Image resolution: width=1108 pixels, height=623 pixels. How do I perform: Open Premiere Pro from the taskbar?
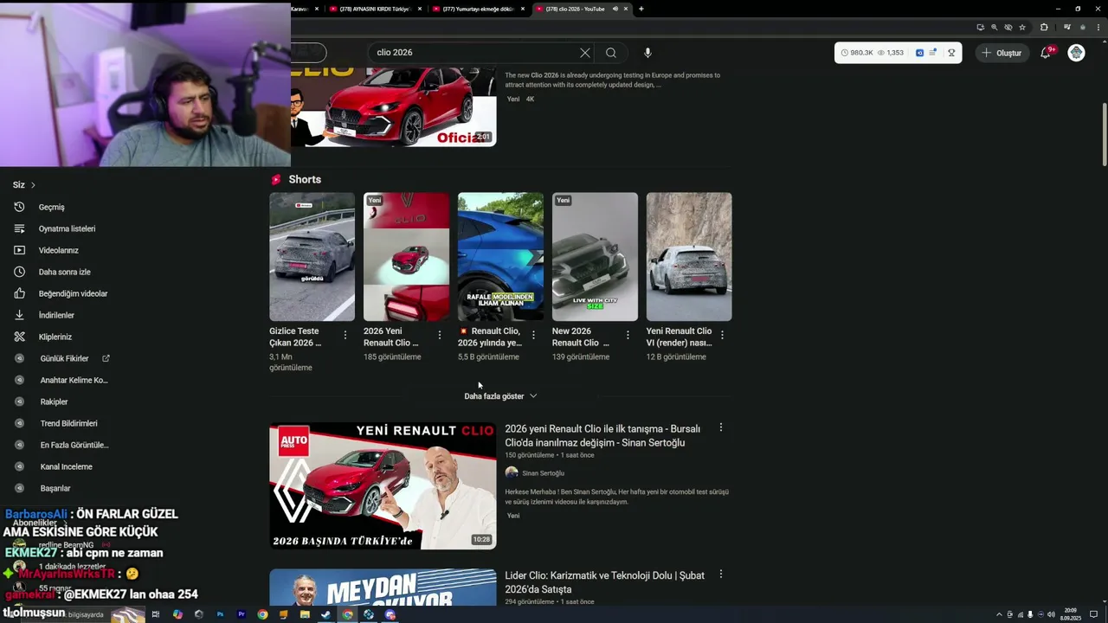pos(242,614)
